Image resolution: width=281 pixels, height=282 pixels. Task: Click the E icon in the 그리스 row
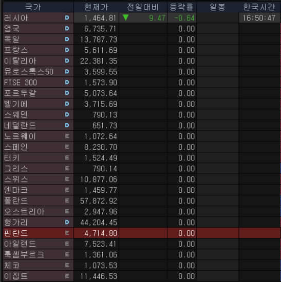click(67, 168)
